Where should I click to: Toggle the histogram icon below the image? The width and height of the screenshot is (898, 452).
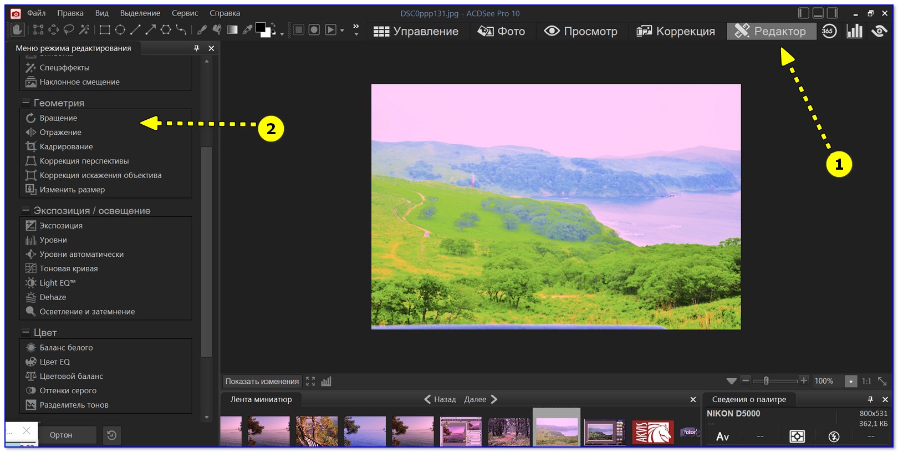pyautogui.click(x=326, y=382)
